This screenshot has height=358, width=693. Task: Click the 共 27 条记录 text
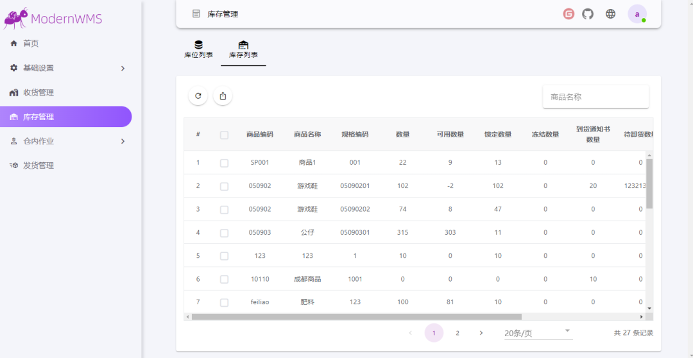click(633, 333)
